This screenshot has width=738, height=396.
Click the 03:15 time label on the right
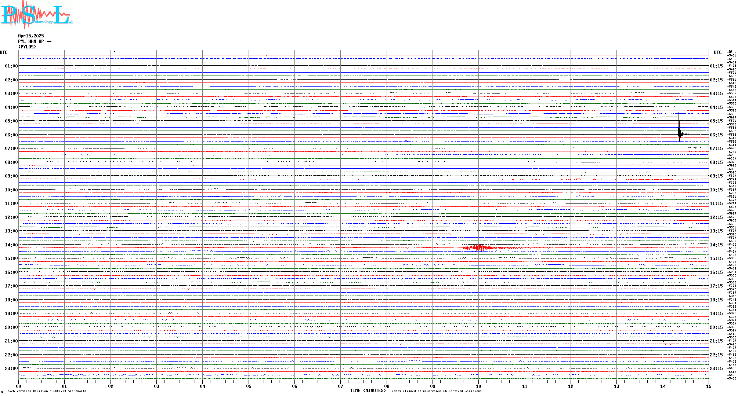coord(716,93)
